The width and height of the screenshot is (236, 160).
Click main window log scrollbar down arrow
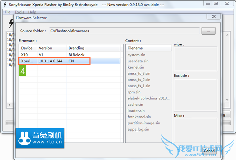click(227, 100)
